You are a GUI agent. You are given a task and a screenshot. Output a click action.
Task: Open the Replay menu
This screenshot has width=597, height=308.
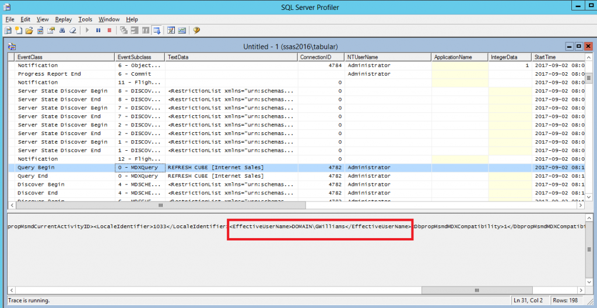64,19
